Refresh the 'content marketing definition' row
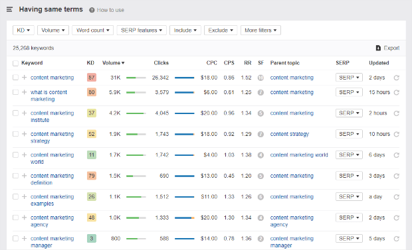The width and height of the screenshot is (412, 250). pyautogui.click(x=397, y=176)
